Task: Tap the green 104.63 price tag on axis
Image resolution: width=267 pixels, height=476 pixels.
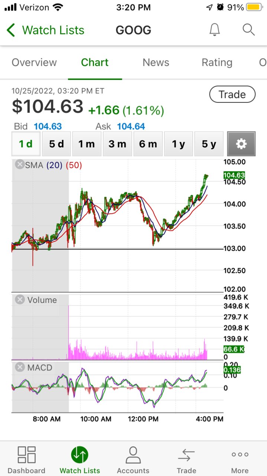Action: coord(234,176)
